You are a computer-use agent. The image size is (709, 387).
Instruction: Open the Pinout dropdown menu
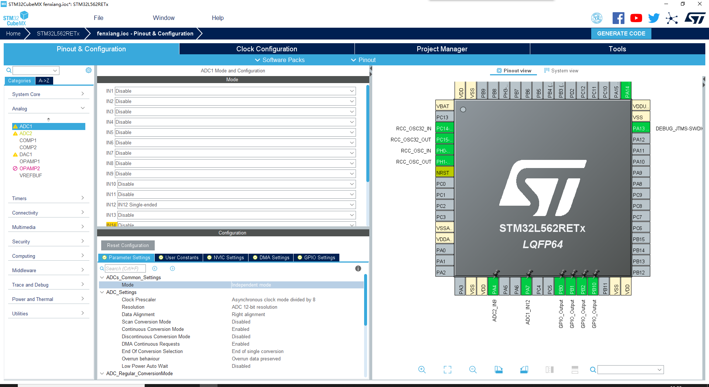click(363, 60)
